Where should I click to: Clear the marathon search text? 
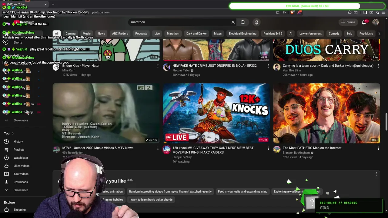click(233, 22)
